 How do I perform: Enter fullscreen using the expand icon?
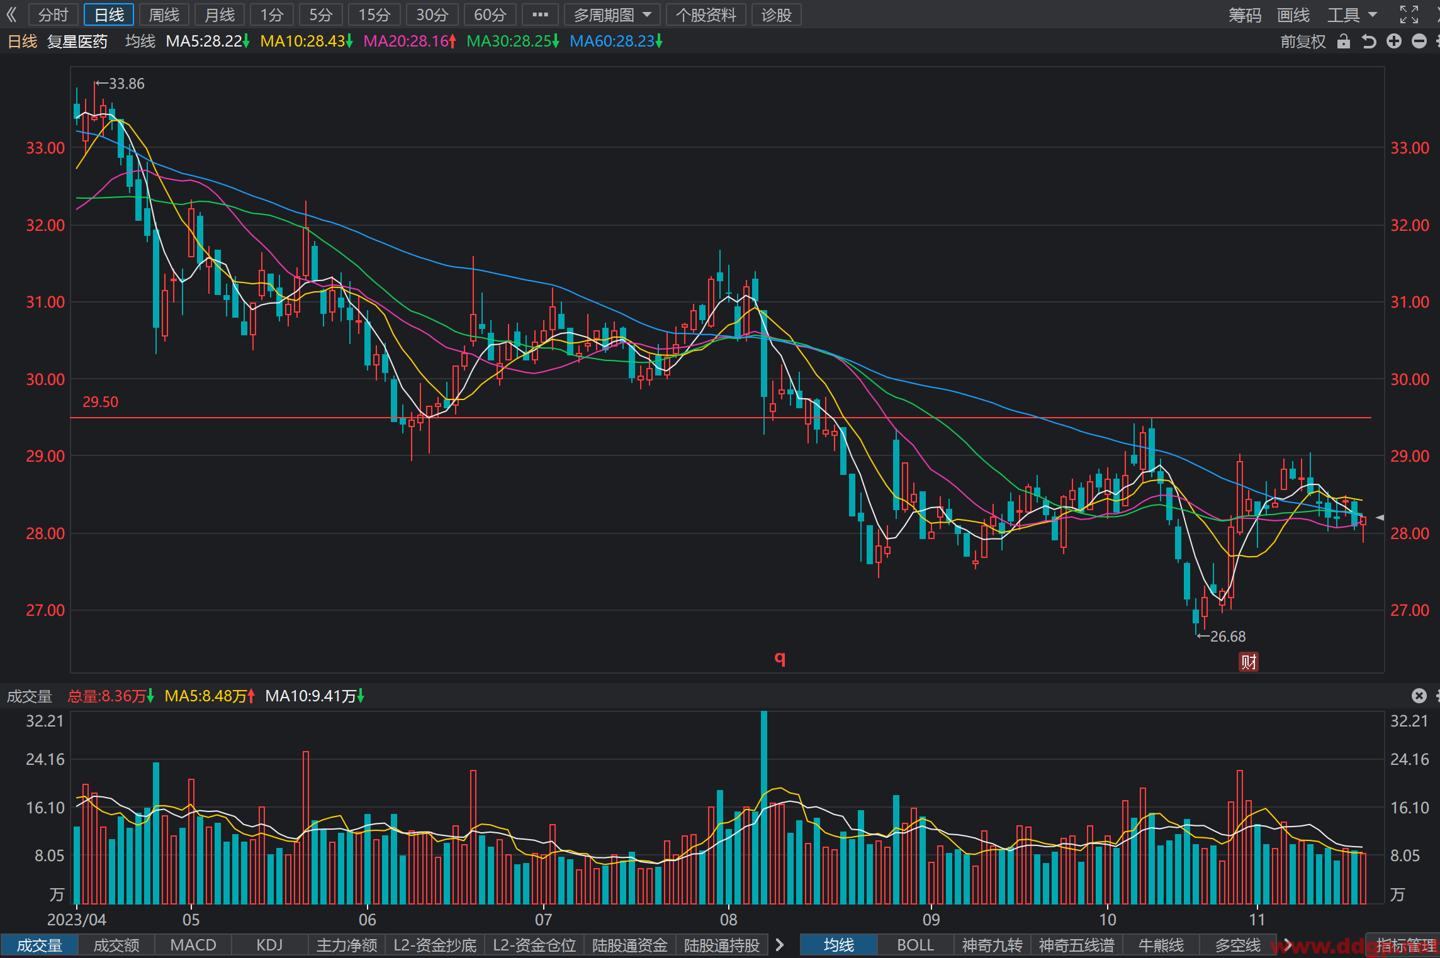point(1409,14)
